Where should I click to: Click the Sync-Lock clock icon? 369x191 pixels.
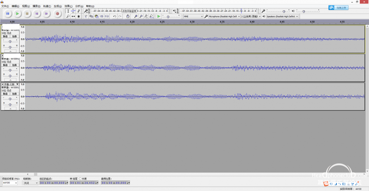coord(128,17)
